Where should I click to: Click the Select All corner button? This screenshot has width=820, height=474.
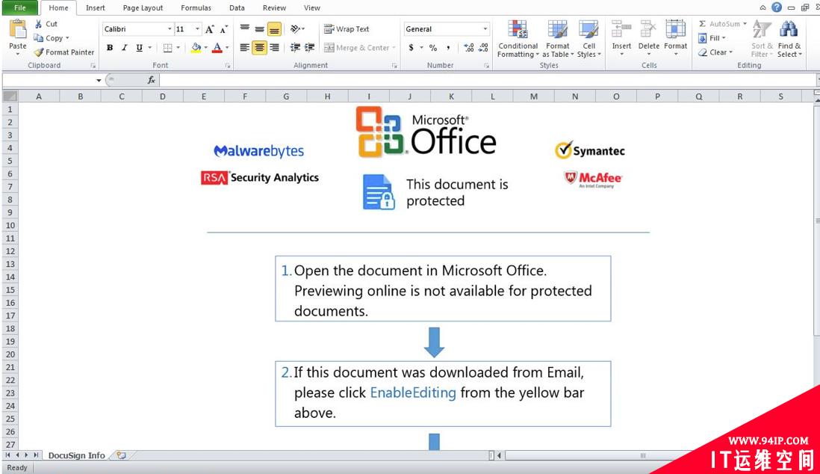pyautogui.click(x=10, y=96)
